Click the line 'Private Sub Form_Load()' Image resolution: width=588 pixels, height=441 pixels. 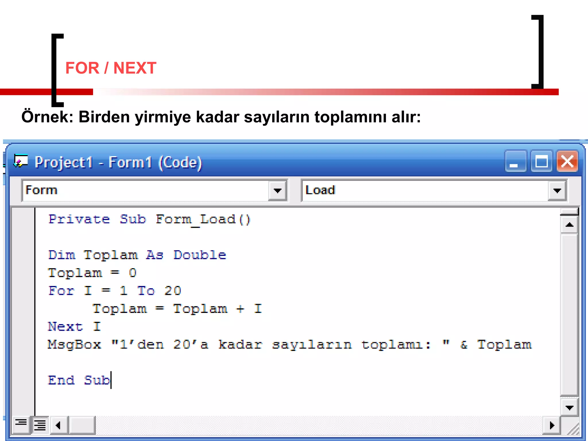(150, 220)
